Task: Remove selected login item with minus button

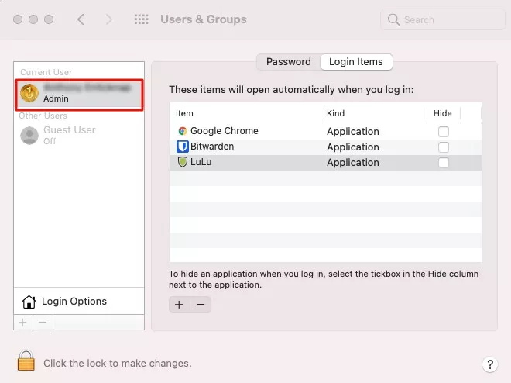Action: point(201,305)
